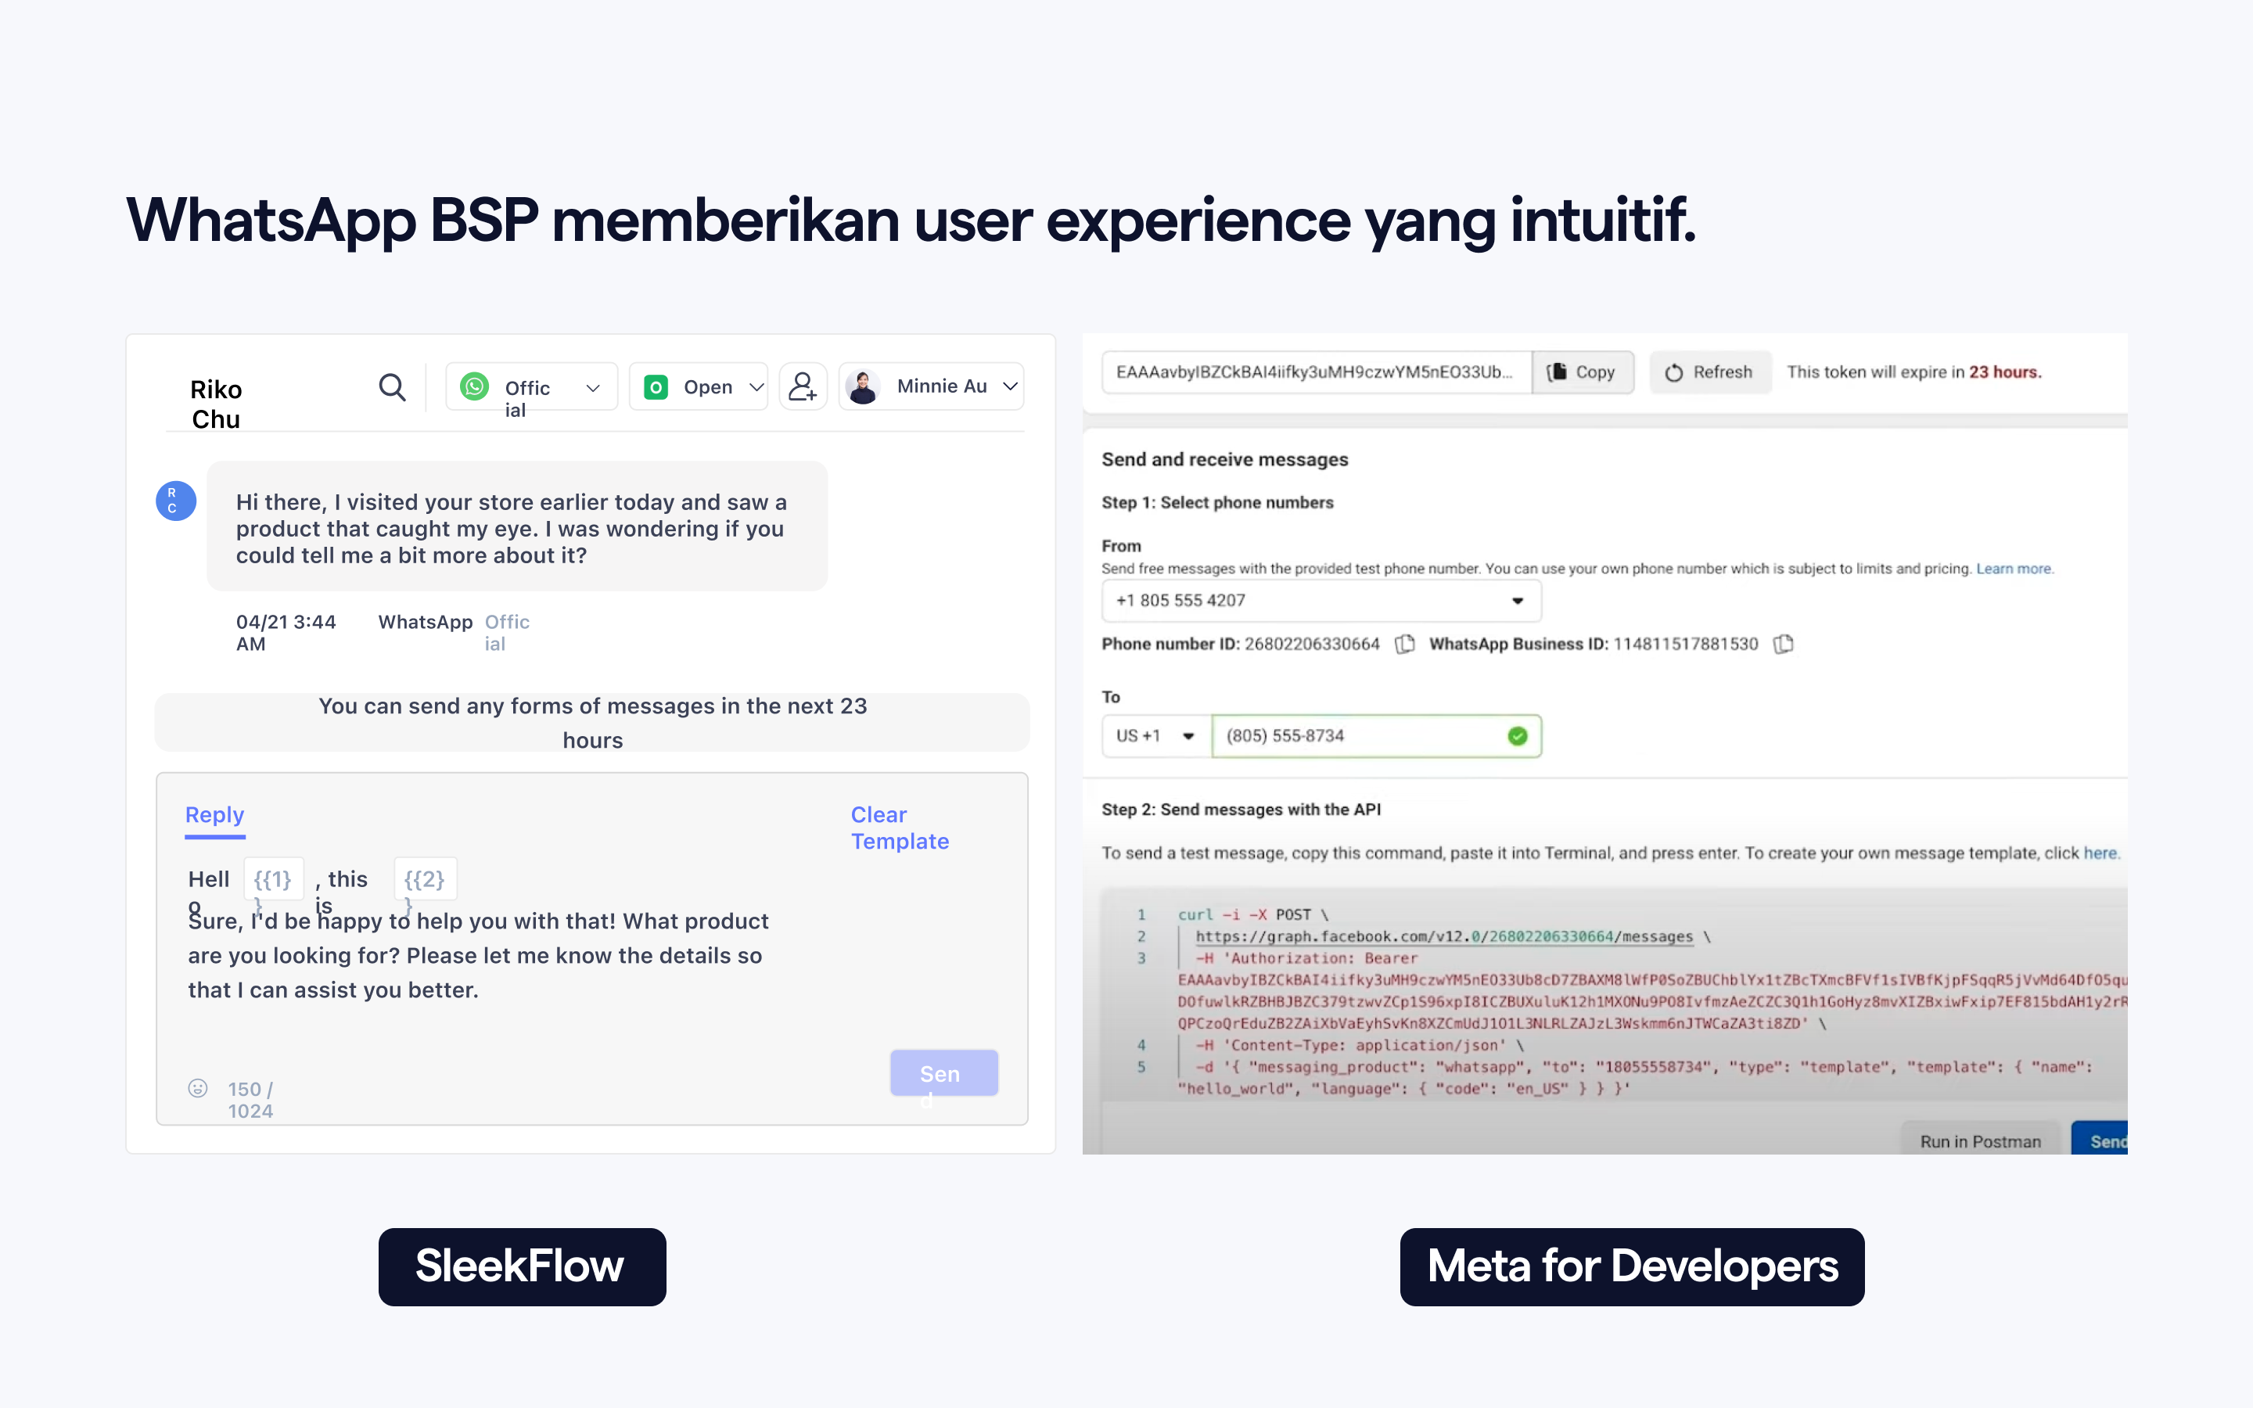Click the Reply tab in message composer
The width and height of the screenshot is (2253, 1408).
(214, 814)
